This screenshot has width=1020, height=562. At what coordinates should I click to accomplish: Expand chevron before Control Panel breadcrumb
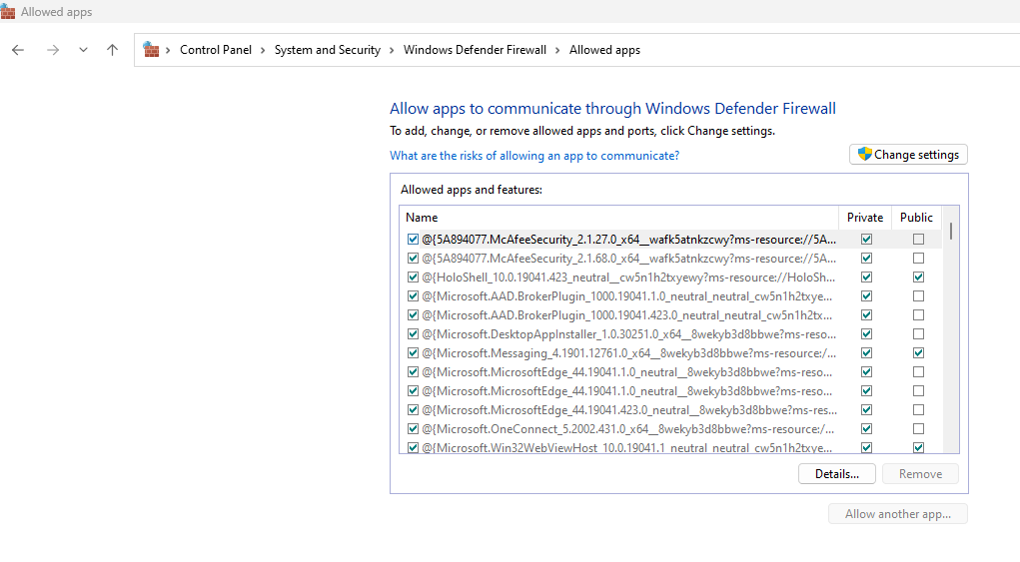[x=168, y=50]
